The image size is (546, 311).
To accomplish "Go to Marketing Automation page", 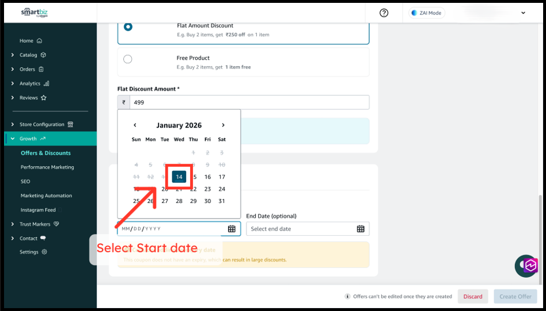I will point(46,195).
